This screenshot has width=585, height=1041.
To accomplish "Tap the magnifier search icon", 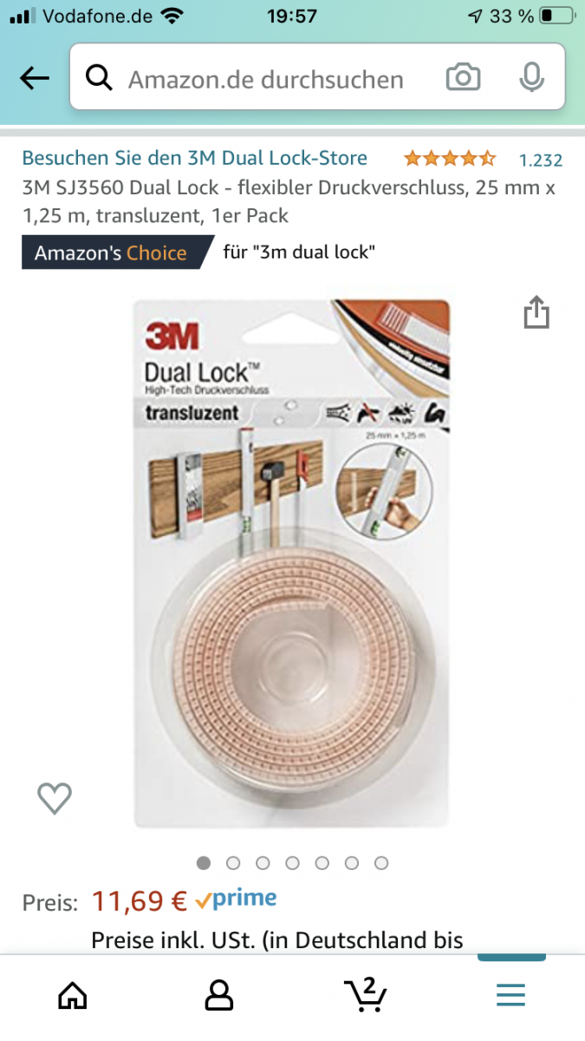I will coord(100,79).
